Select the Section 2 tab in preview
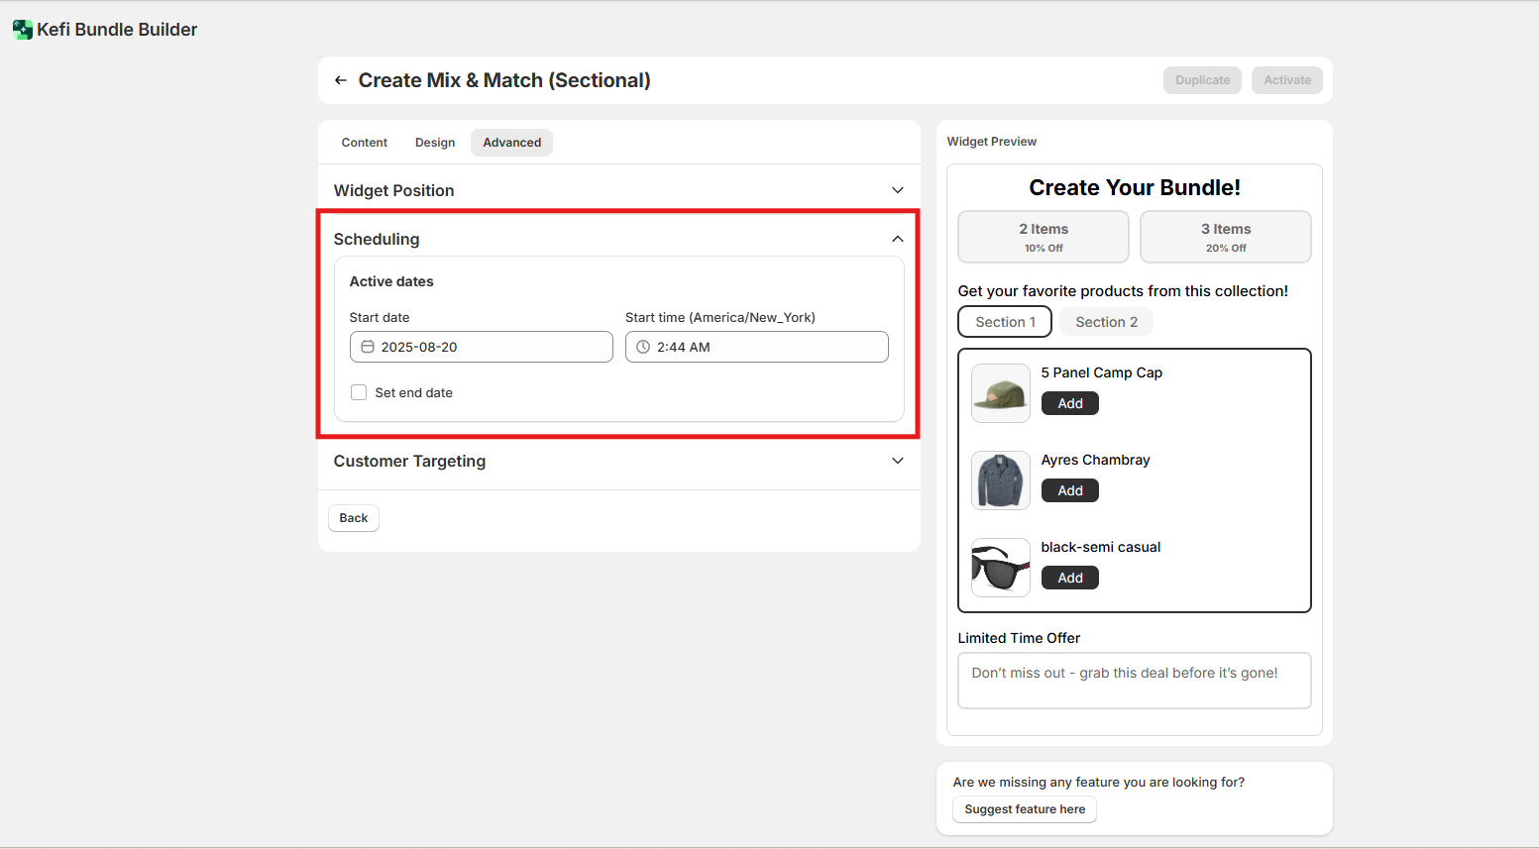The width and height of the screenshot is (1539, 849). (1106, 322)
